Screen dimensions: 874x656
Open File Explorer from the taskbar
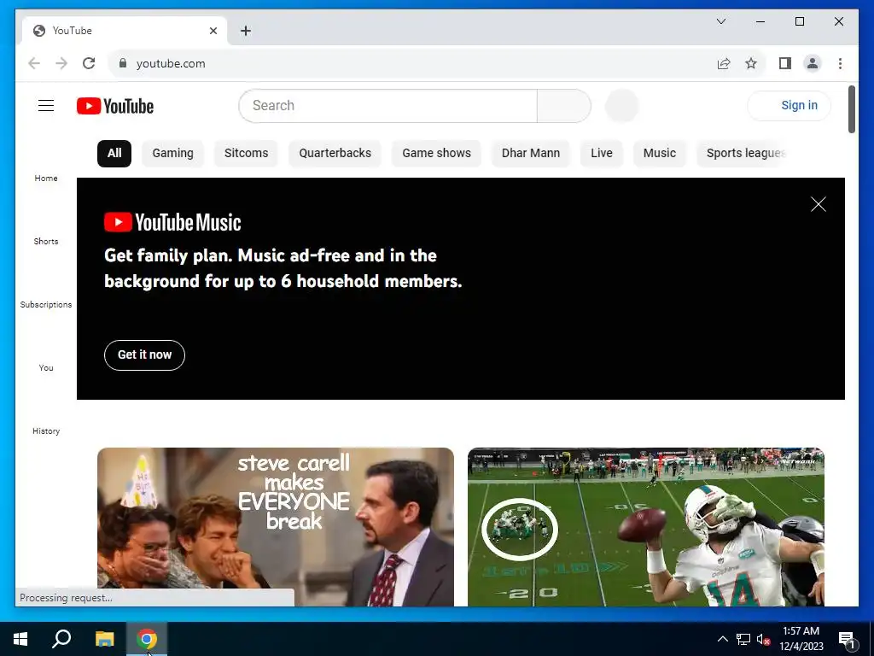(104, 639)
